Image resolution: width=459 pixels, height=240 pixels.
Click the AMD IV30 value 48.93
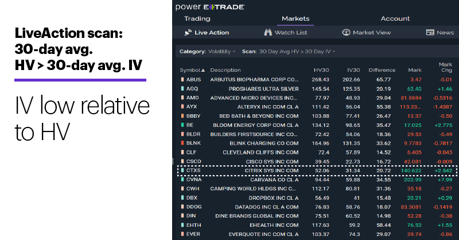pyautogui.click(x=353, y=98)
